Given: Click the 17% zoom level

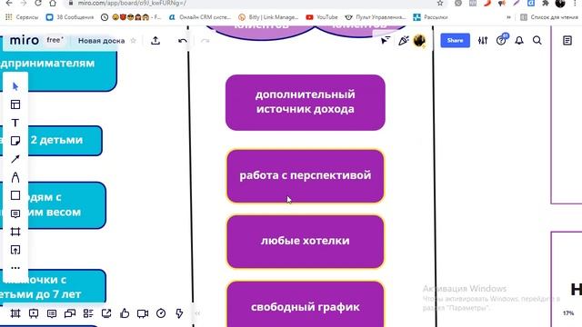Looking at the screenshot, I should click(567, 313).
